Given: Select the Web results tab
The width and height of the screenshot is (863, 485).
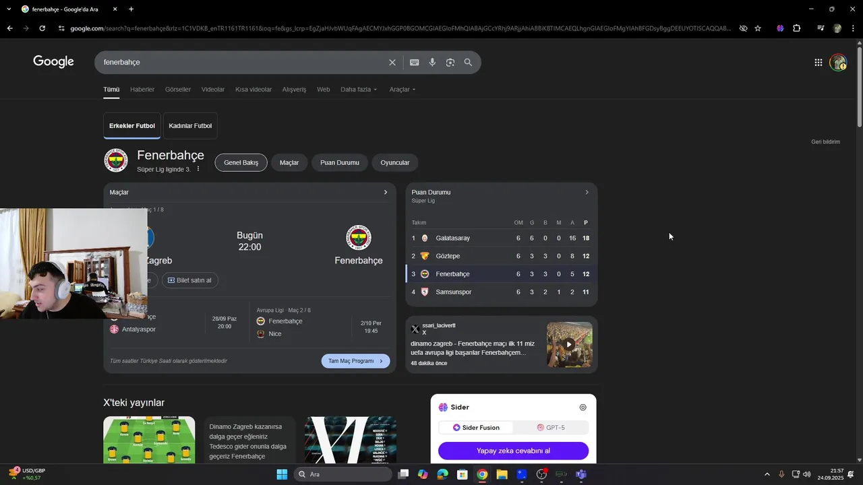Looking at the screenshot, I should 324,90.
